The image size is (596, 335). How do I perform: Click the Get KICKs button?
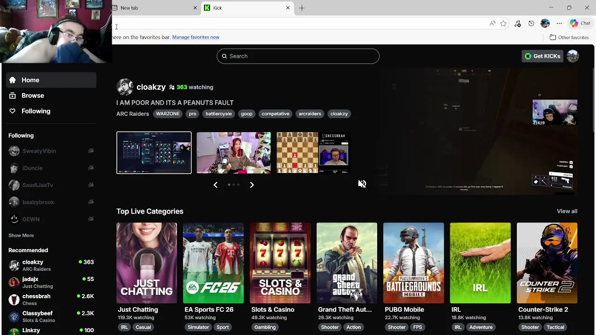tap(542, 56)
